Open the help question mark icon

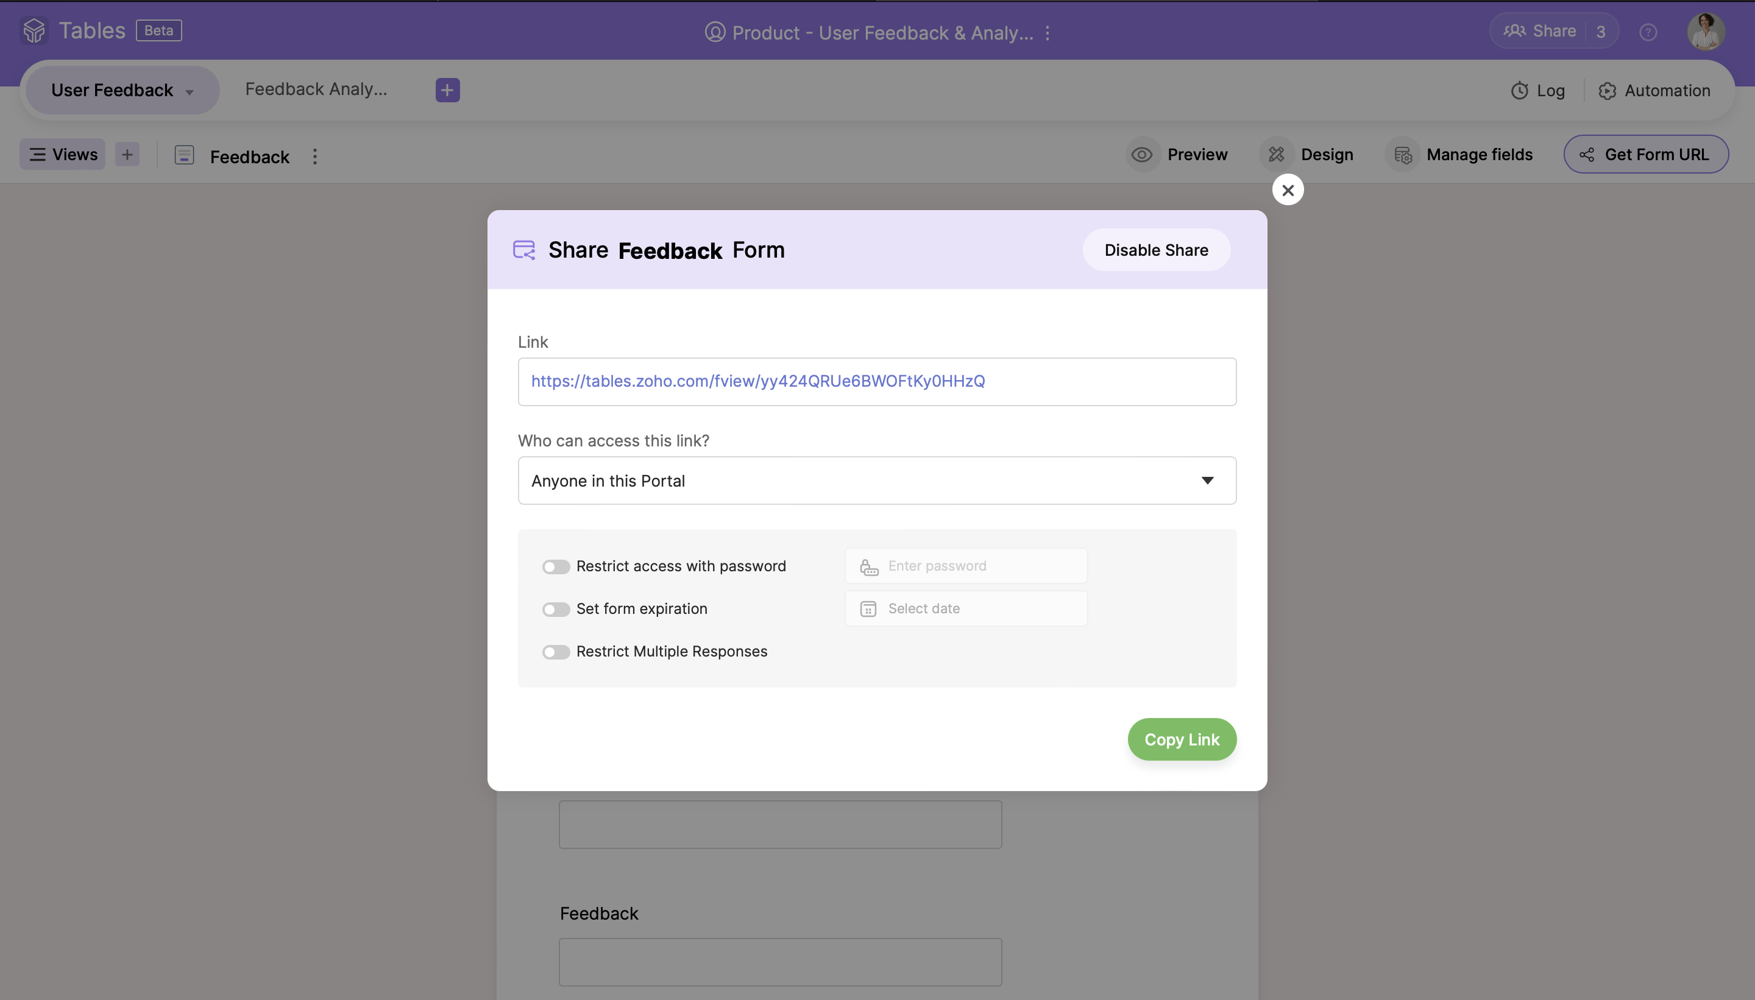pos(1648,32)
